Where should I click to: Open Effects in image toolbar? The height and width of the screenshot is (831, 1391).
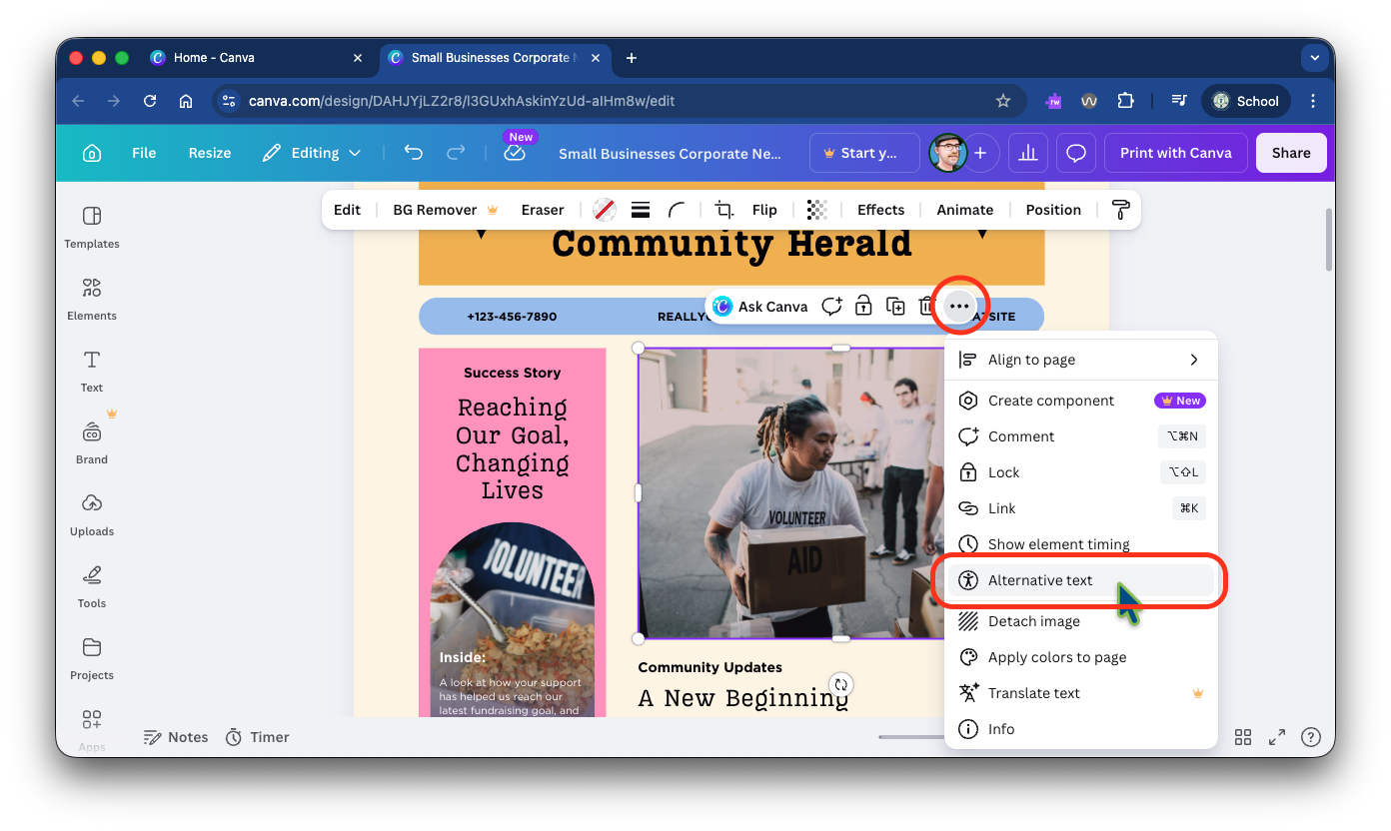point(880,210)
